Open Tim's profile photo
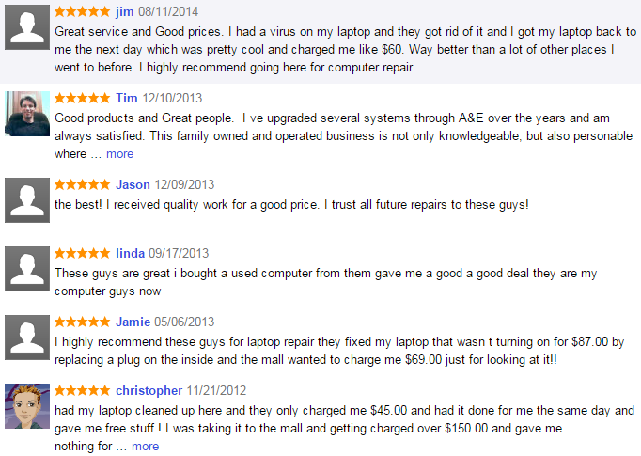 27,114
